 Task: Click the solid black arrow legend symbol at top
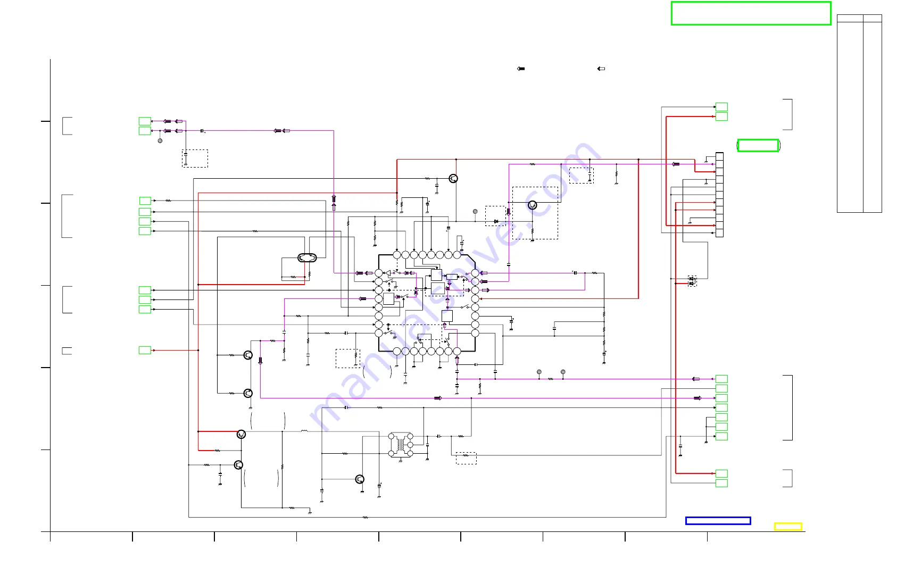pyautogui.click(x=521, y=69)
